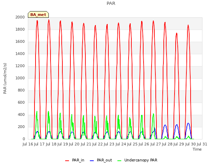Click the Jul 18 x-axis label
The image size is (223, 167).
coord(51,144)
